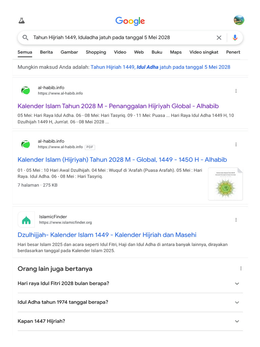Expand 'Idul Adha tahun 1974 tanggal berapa?'

237,302
